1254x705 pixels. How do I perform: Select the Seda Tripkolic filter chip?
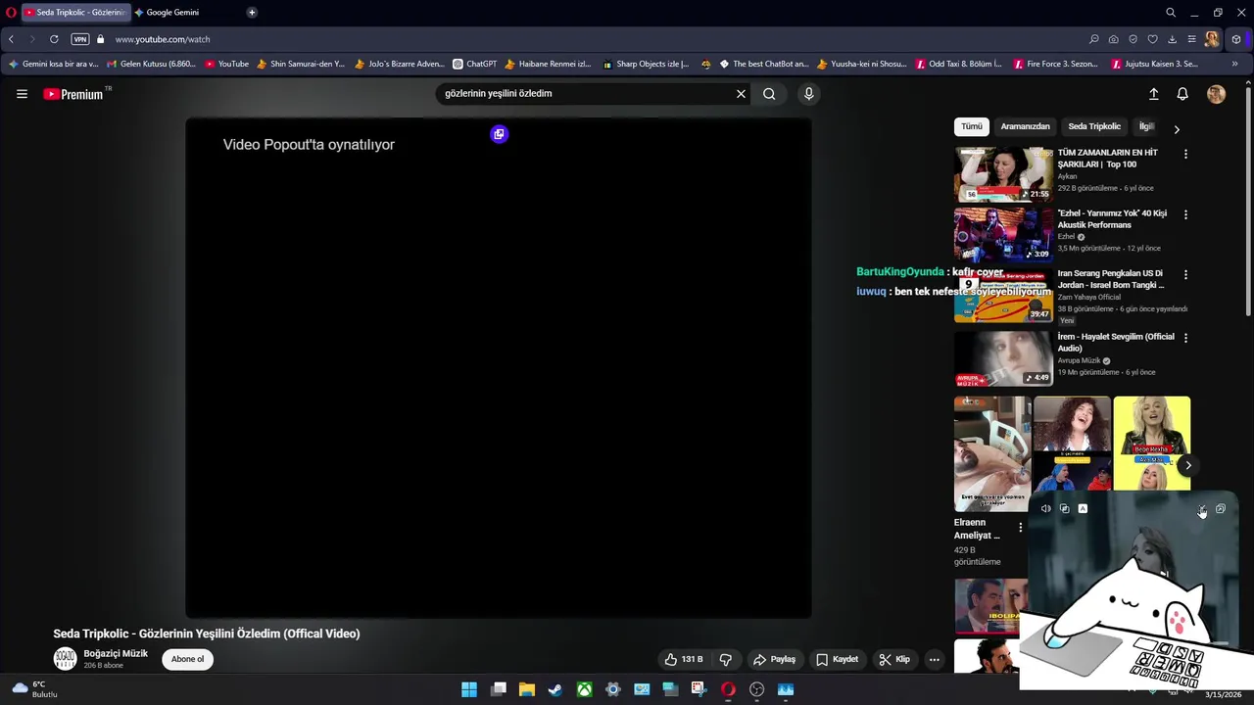click(x=1093, y=126)
